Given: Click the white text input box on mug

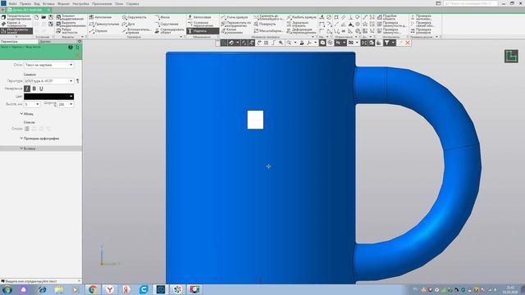Looking at the screenshot, I should point(255,120).
